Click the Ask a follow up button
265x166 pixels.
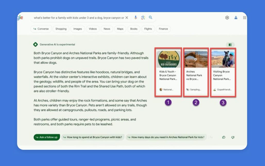pyautogui.click(x=47, y=137)
